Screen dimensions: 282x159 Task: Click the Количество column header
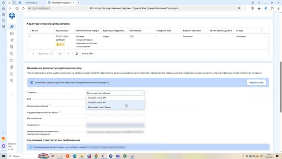(x=135, y=30)
